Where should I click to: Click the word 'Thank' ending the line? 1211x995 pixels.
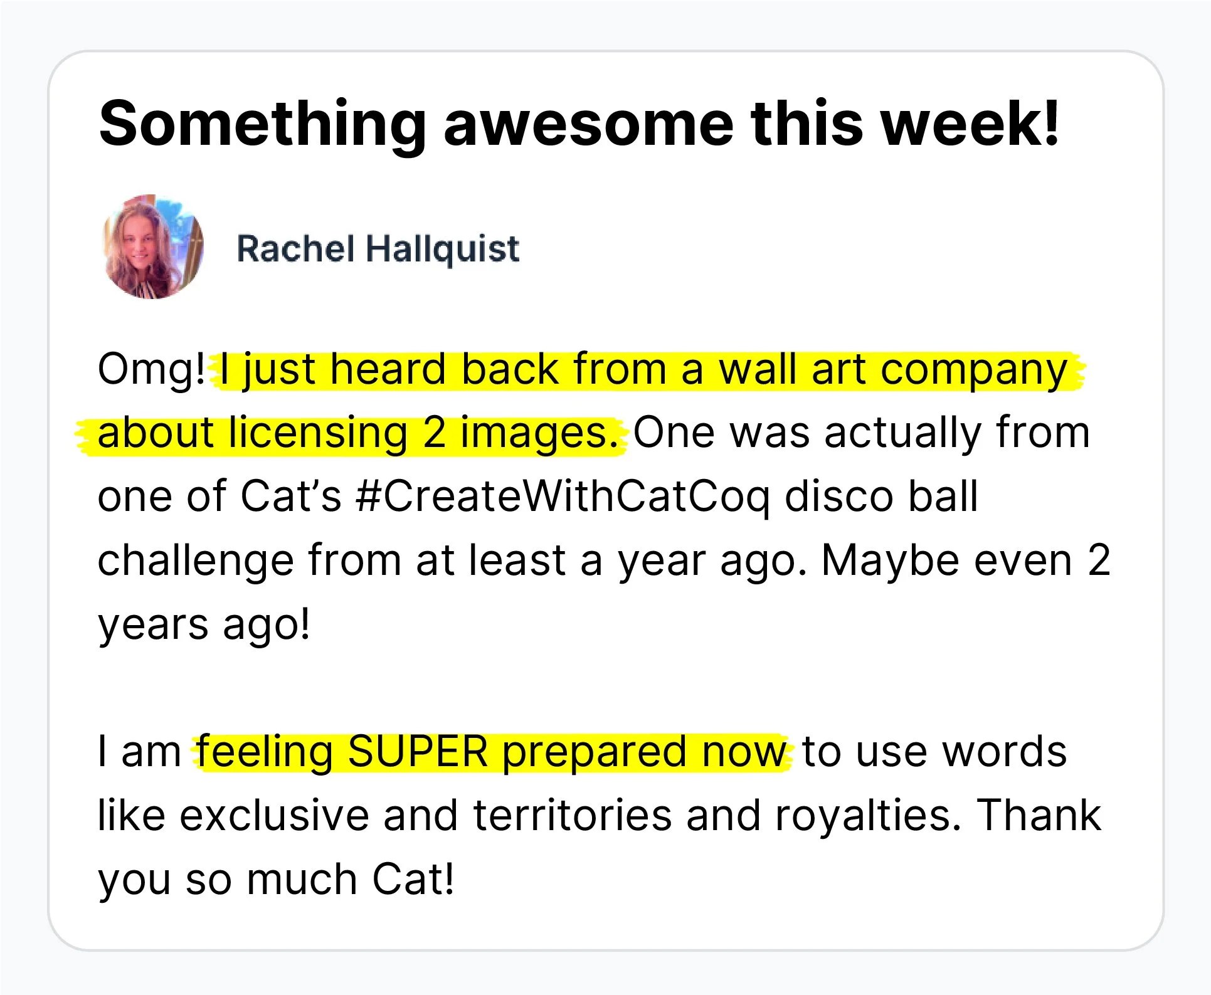pos(1039,815)
